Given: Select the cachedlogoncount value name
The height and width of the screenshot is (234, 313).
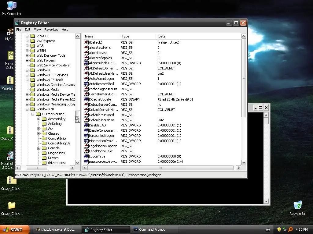Looking at the screenshot, I should [x=103, y=89].
